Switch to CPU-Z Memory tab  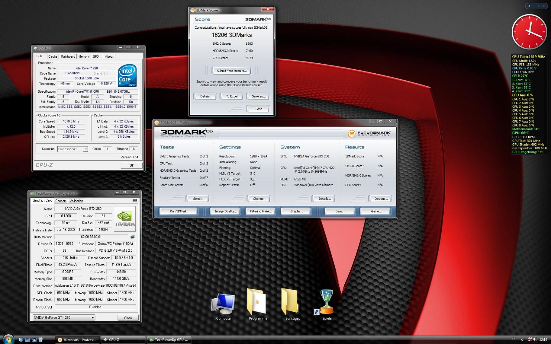click(x=84, y=56)
